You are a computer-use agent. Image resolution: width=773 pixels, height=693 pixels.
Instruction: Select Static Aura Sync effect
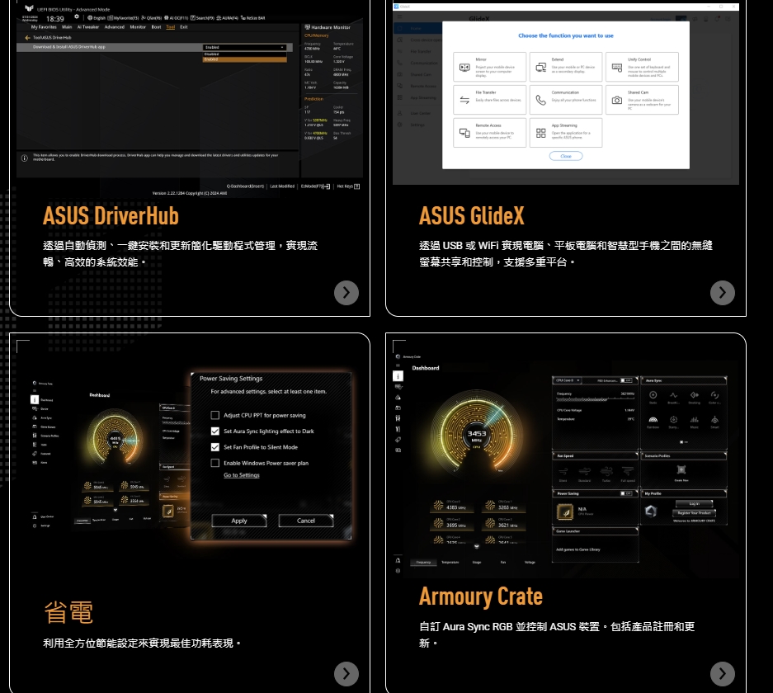click(x=653, y=396)
